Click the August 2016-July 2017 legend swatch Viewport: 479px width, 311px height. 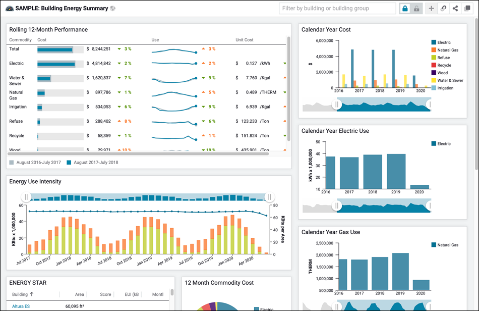click(x=12, y=162)
